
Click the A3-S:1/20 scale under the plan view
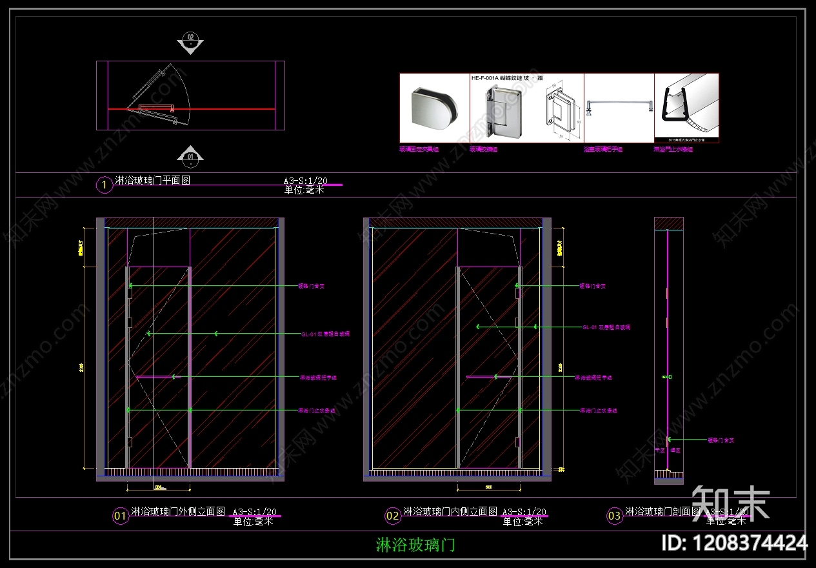pyautogui.click(x=306, y=181)
